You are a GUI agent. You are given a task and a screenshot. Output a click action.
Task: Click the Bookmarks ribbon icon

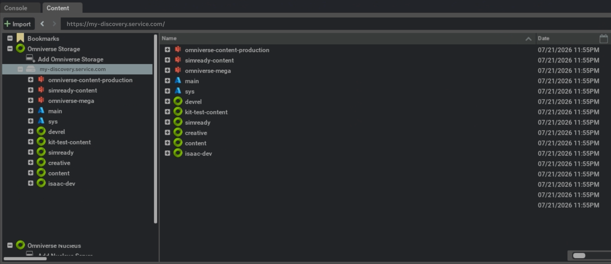tap(20, 38)
